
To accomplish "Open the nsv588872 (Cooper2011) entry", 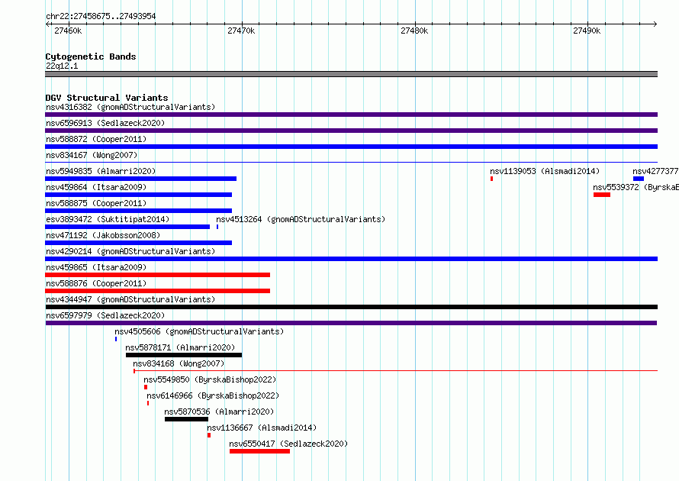I will pos(96,139).
